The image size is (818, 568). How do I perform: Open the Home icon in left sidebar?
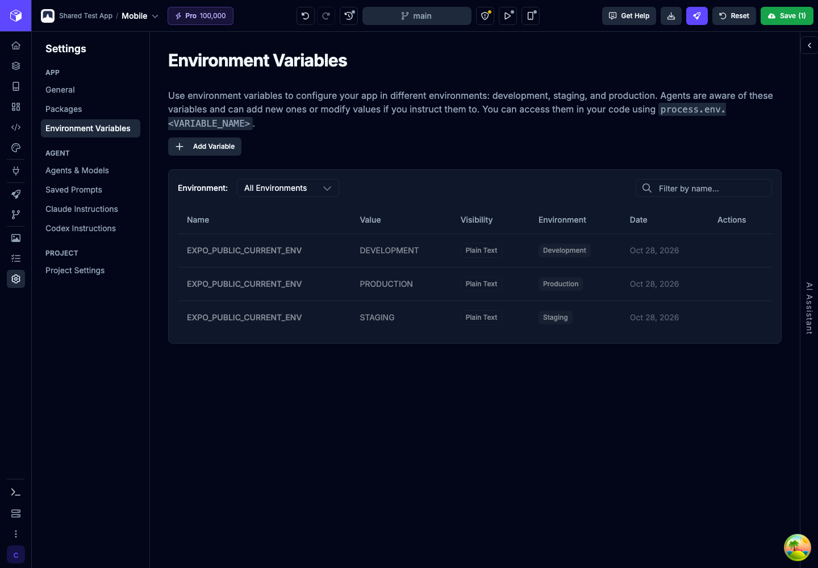pyautogui.click(x=16, y=45)
